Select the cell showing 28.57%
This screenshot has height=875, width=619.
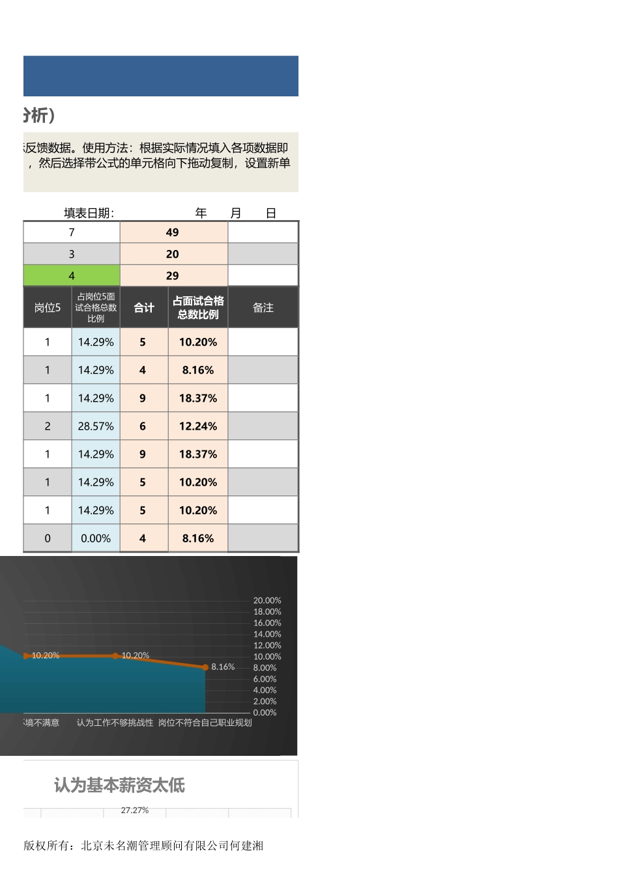(x=95, y=426)
